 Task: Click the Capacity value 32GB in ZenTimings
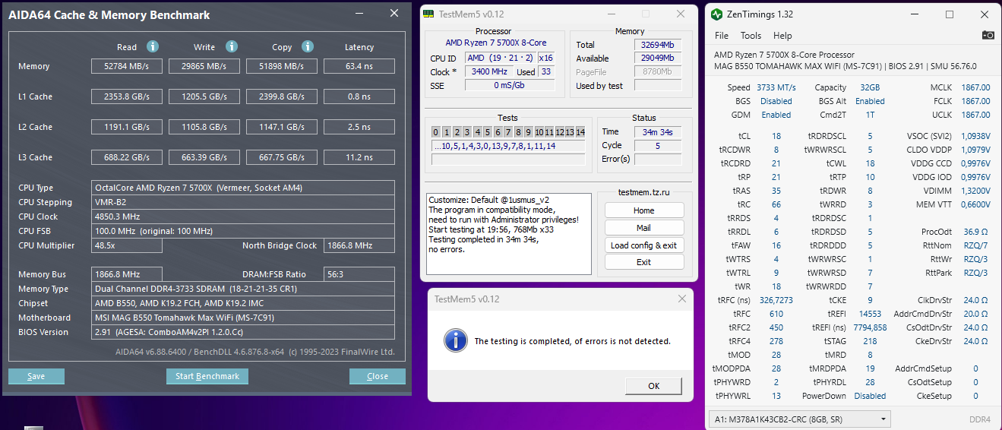tap(870, 87)
